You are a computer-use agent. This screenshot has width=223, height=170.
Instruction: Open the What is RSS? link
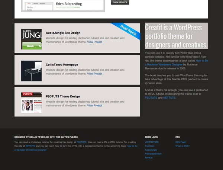point(182,146)
